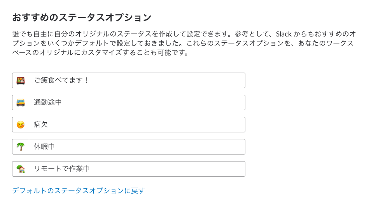Place cursor in the last status option field
371x198 pixels.
tap(137, 169)
